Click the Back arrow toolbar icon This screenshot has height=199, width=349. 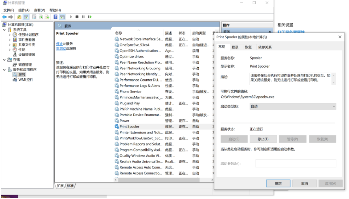[4, 17]
